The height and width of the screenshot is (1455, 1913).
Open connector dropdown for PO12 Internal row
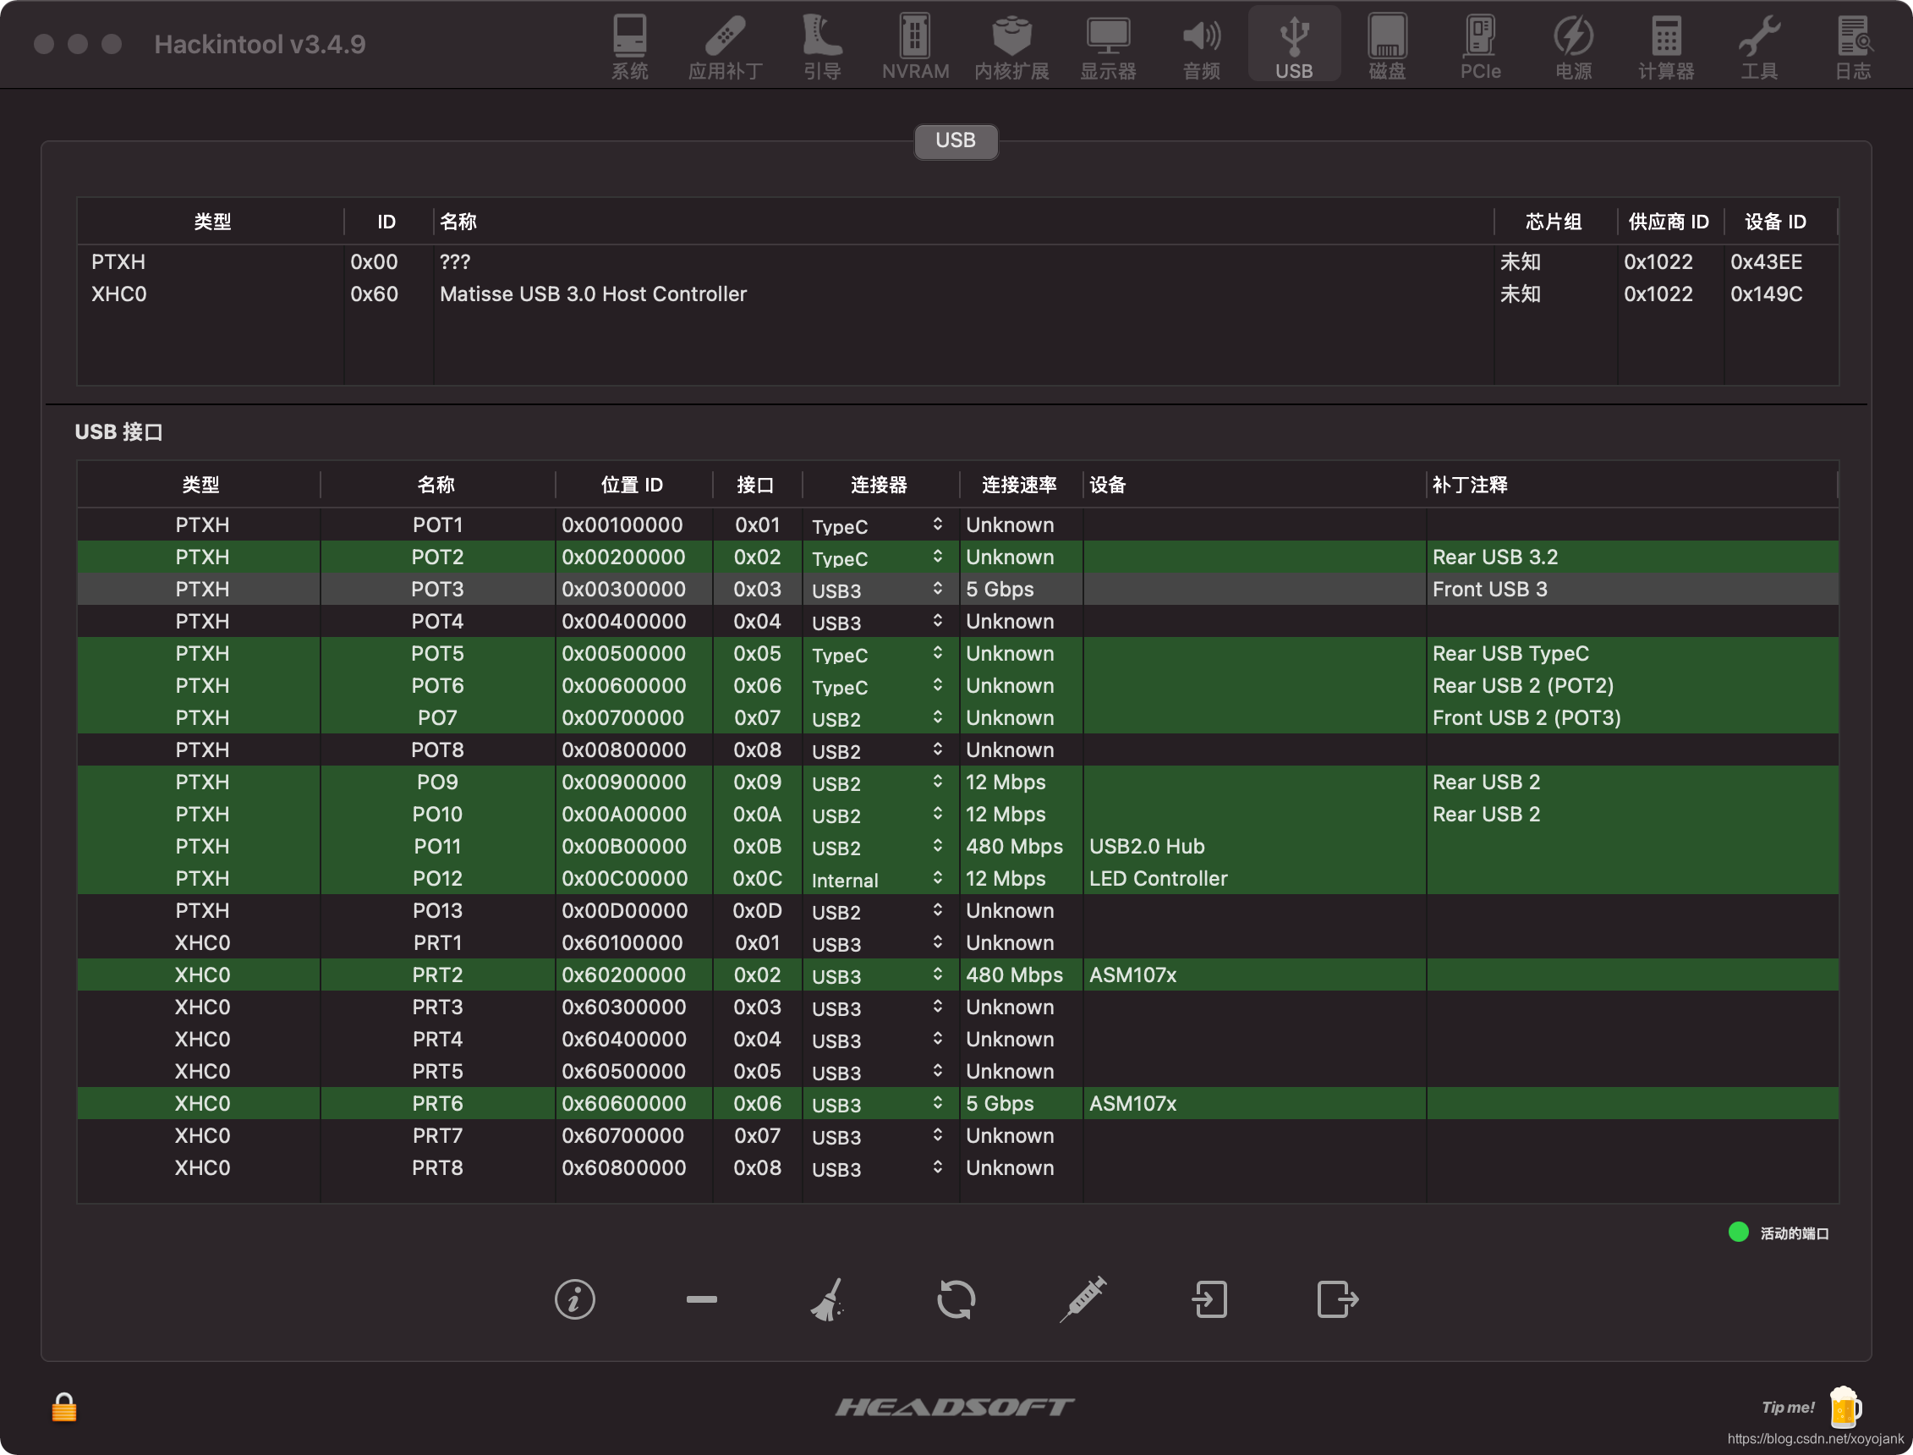point(937,878)
